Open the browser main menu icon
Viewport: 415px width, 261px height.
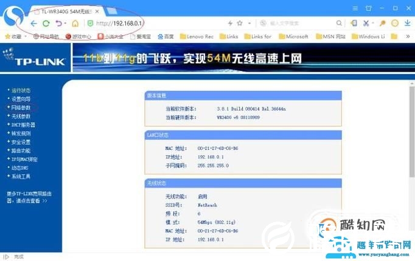point(355,8)
